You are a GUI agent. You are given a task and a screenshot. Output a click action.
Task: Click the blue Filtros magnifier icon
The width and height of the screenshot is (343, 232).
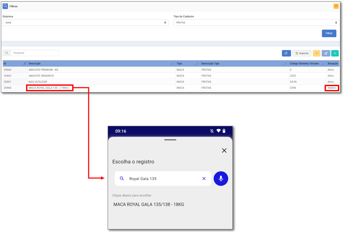5,6
